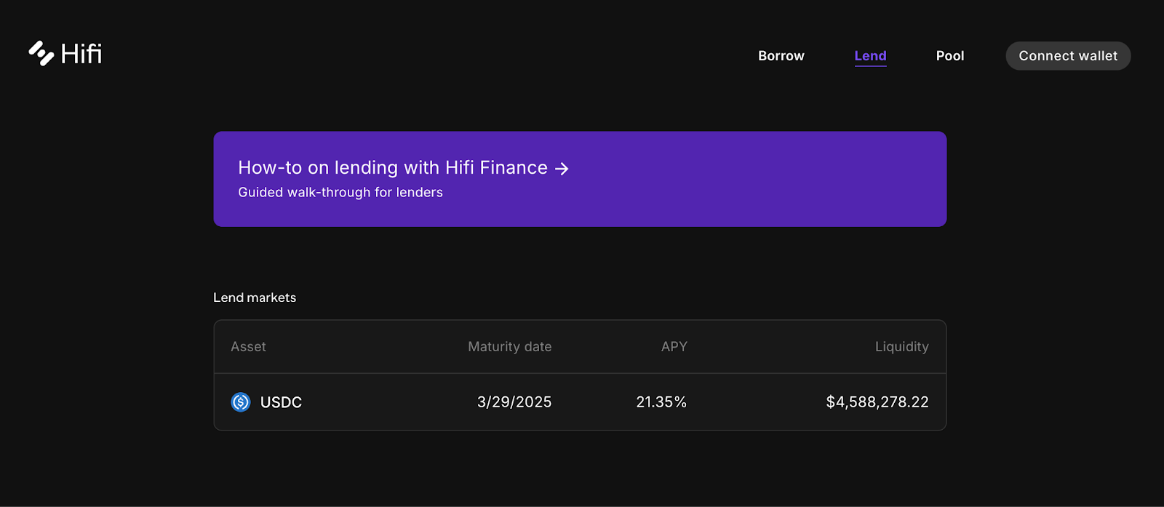The image size is (1164, 507).
Task: Open the Borrow page
Action: (x=781, y=56)
